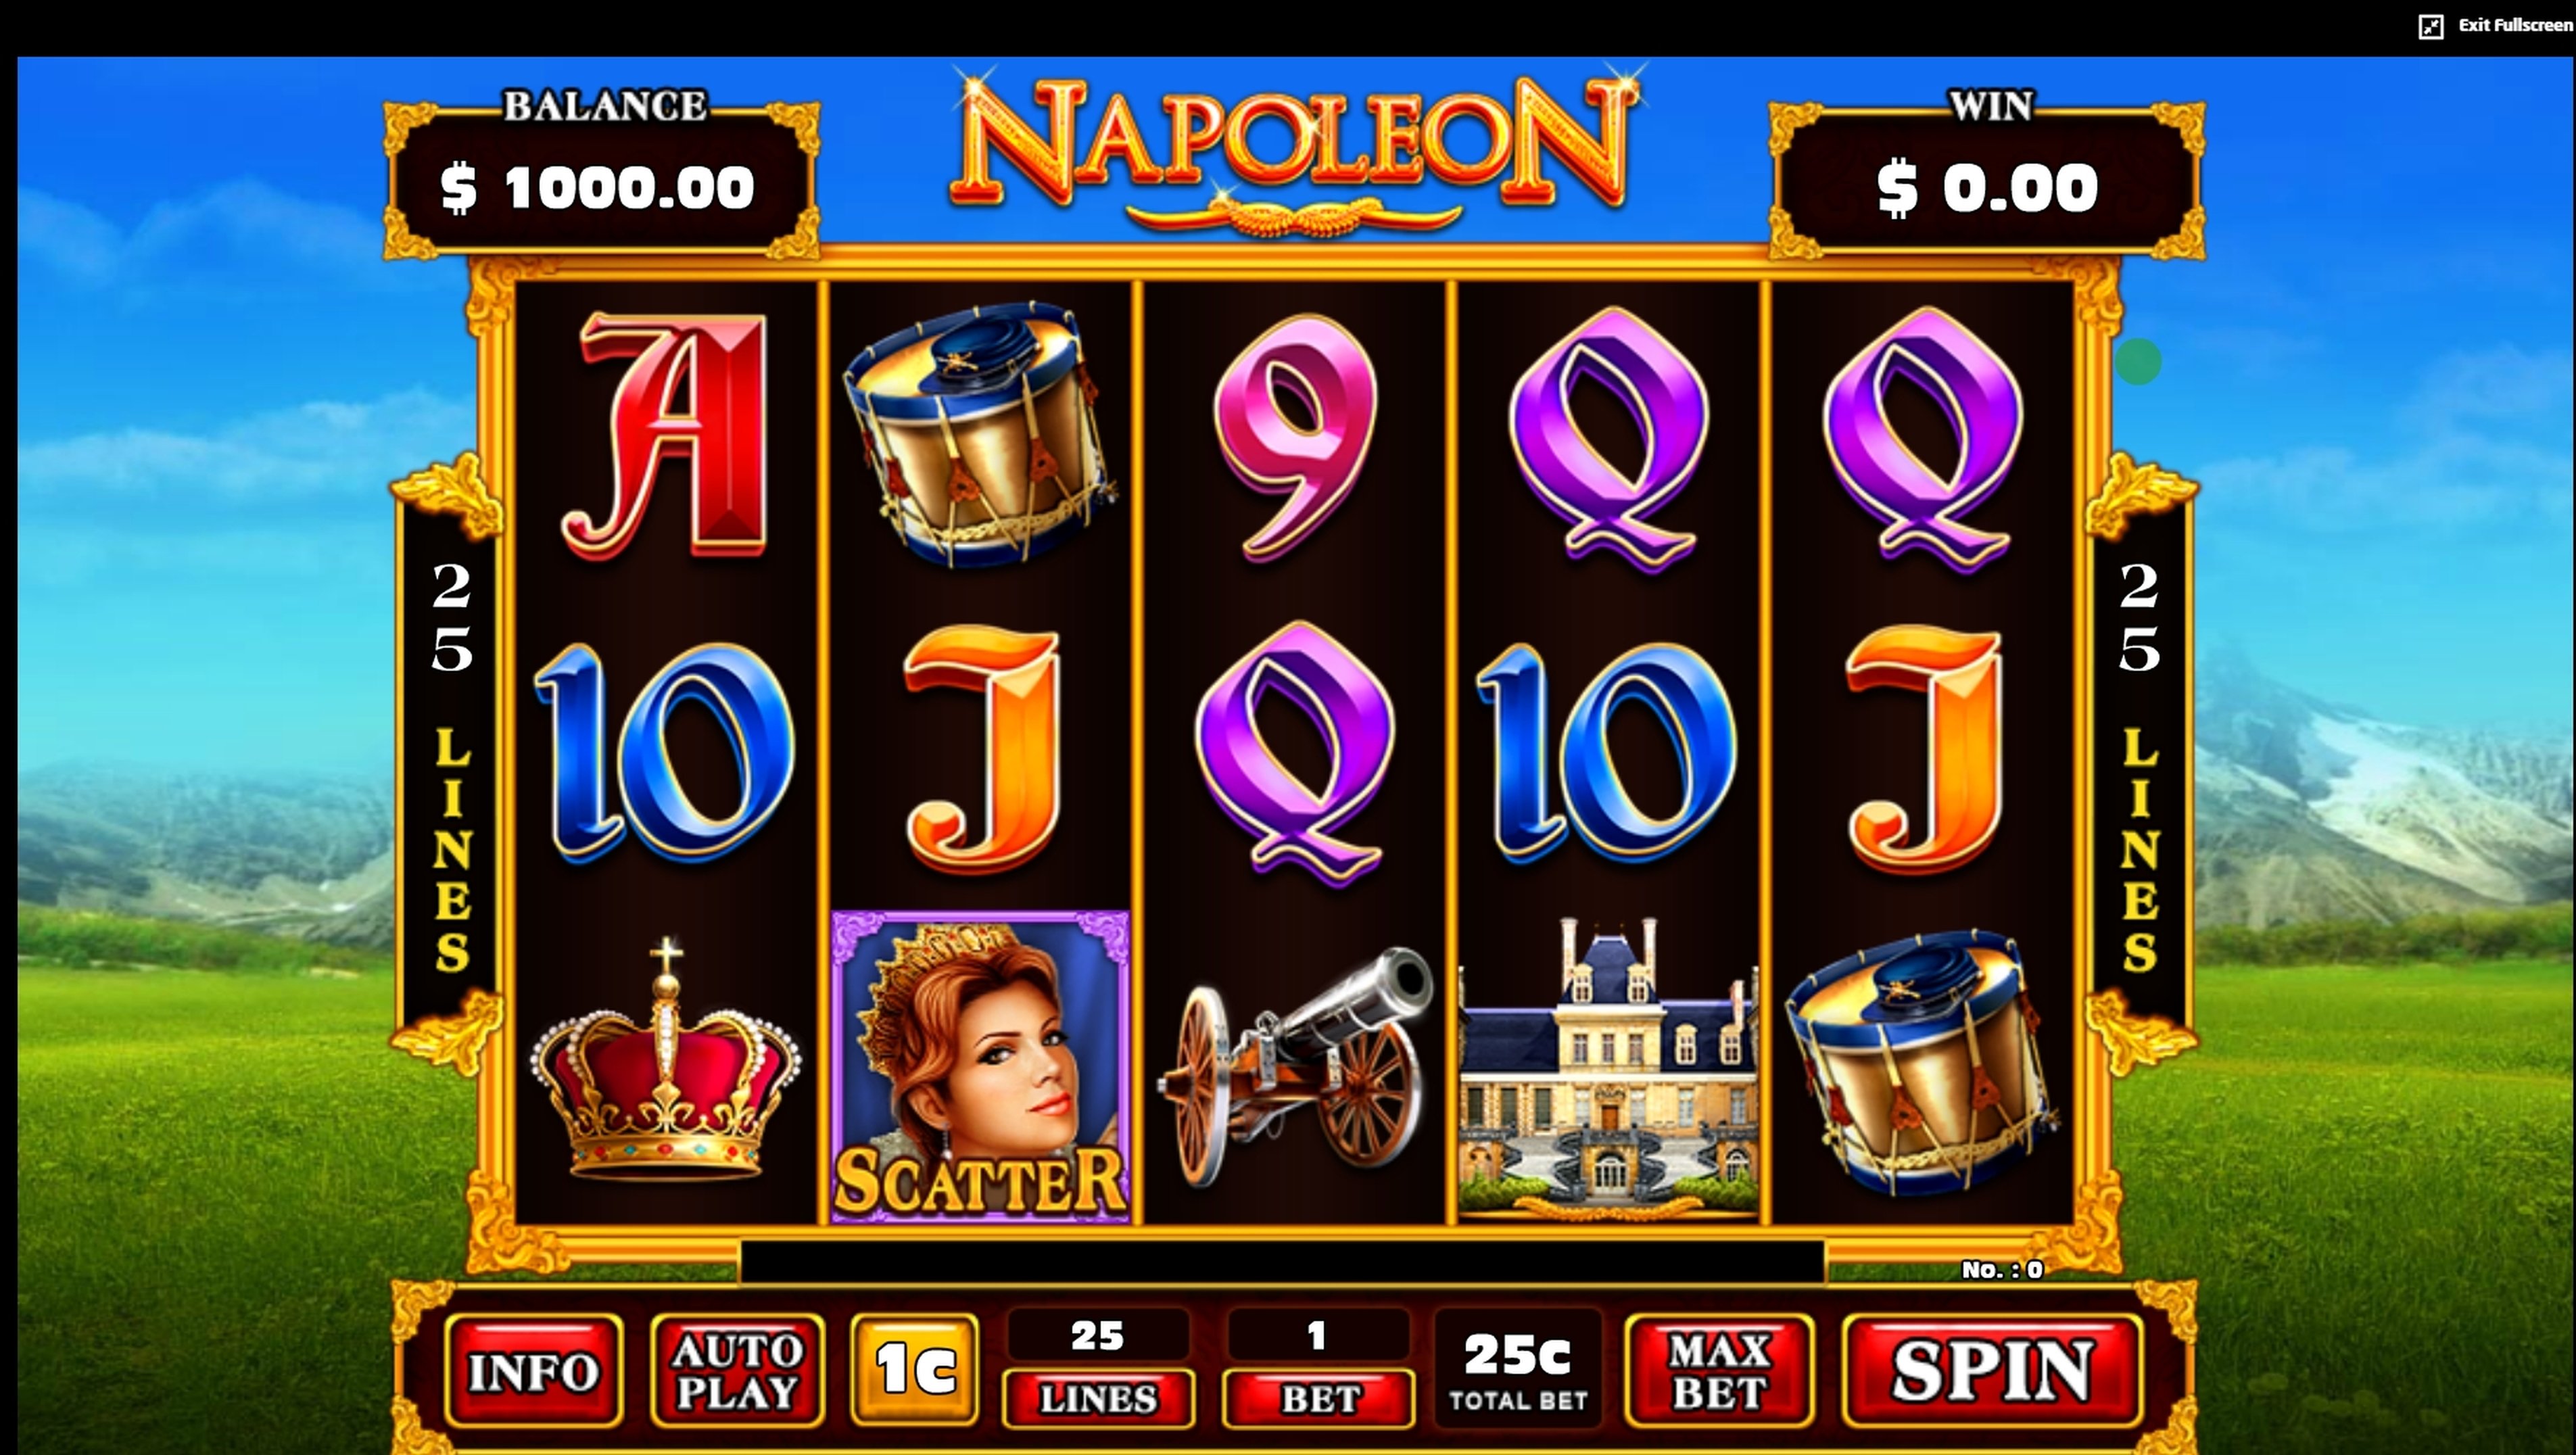Click the balance display showing $1000.00
2576x1455 pixels.
(598, 188)
